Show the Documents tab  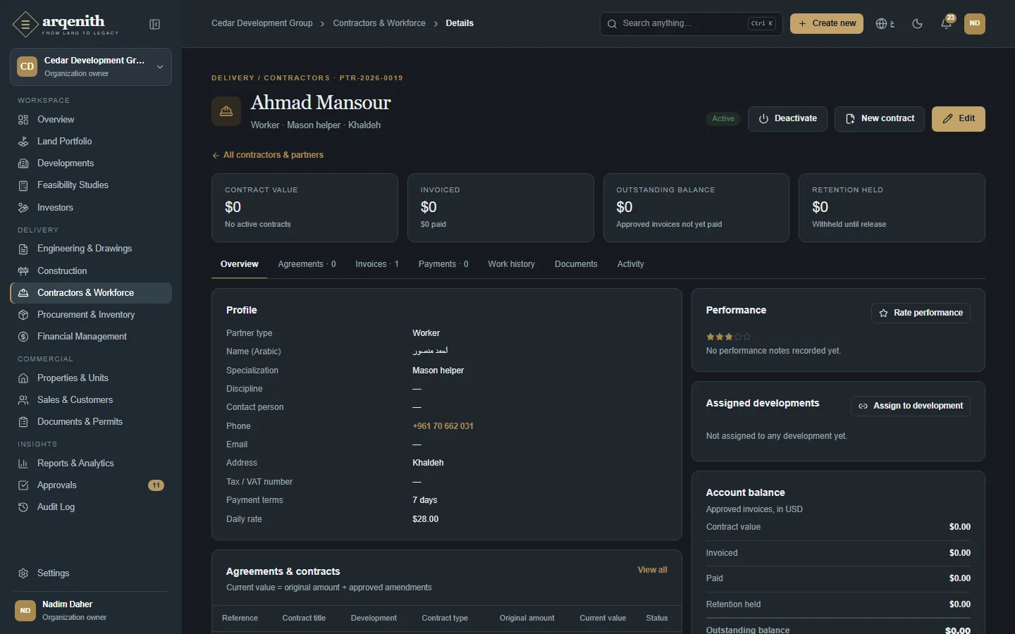tap(576, 264)
